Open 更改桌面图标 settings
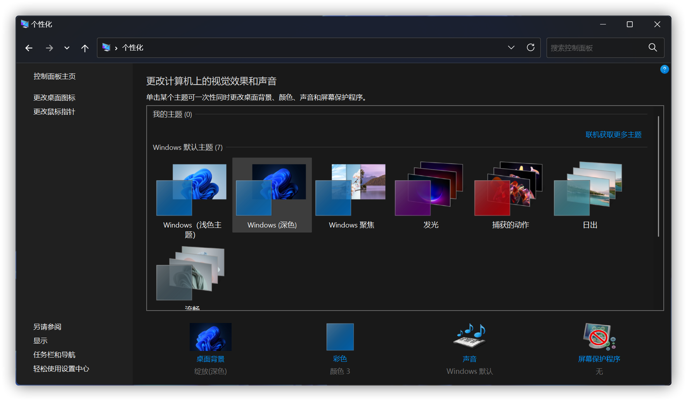The width and height of the screenshot is (687, 401). [54, 97]
